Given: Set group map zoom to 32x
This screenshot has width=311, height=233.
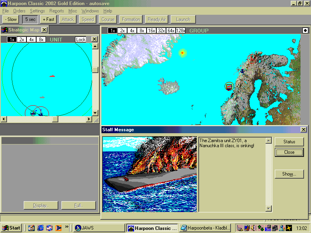Looking at the screenshot, I should 161,31.
